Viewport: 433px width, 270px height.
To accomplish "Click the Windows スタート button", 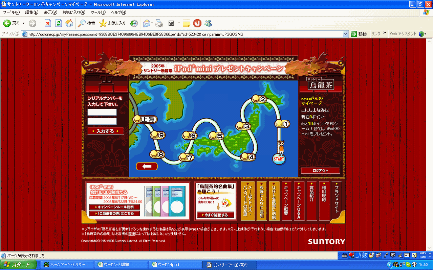I will point(19,265).
